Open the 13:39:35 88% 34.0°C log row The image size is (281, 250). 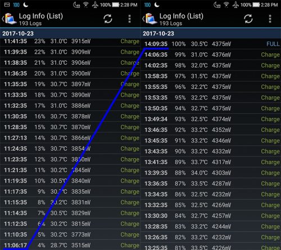pyautogui.click(x=211, y=173)
